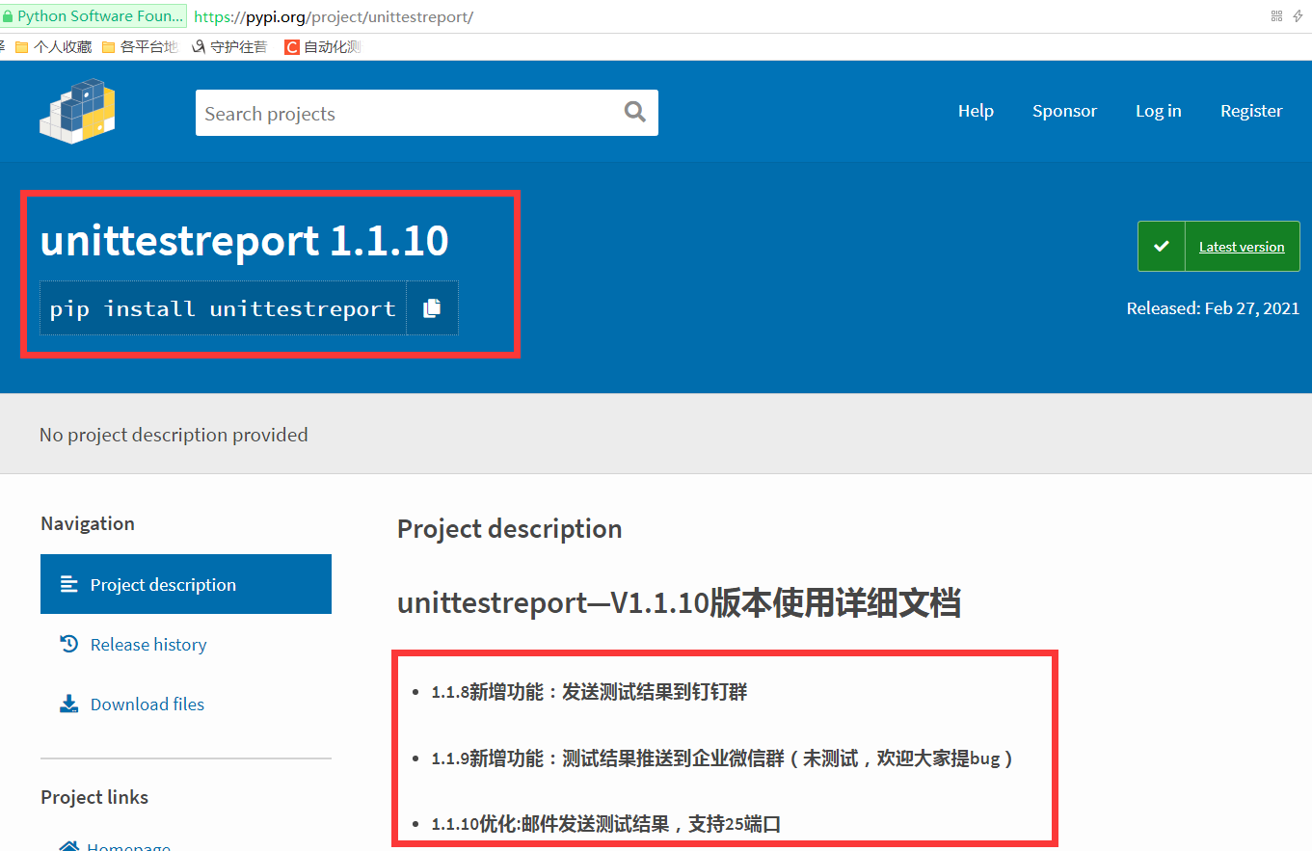Click the QR code icon in address bar
The height and width of the screenshot is (851, 1312).
(x=1276, y=16)
